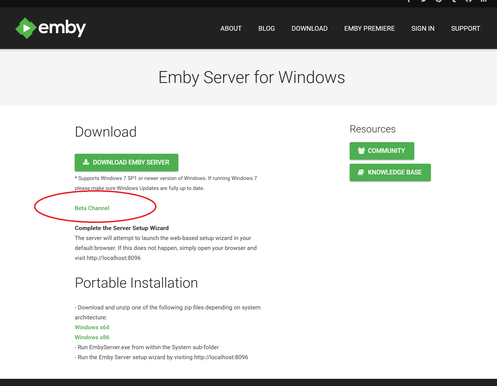Screen dimensions: 497x386
Task: Click the Download Emby Server button
Action: 126,162
